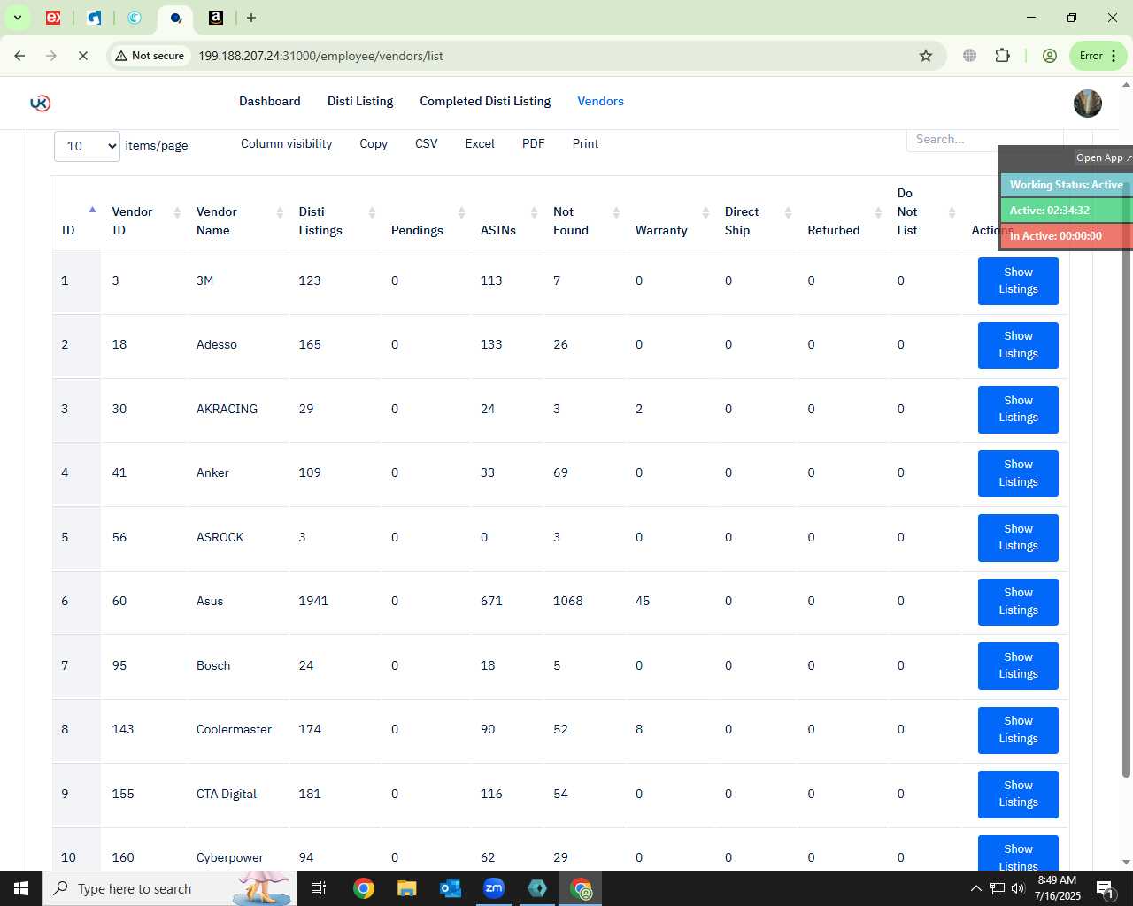Open the Chrome profile icon
Screen dimensions: 1133x906
pyautogui.click(x=1050, y=56)
